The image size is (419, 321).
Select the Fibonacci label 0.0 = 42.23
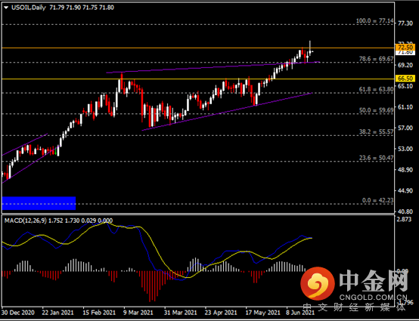click(378, 200)
